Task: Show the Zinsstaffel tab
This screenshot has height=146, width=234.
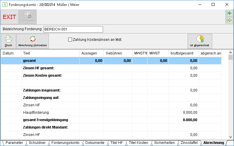Action: pos(189,143)
